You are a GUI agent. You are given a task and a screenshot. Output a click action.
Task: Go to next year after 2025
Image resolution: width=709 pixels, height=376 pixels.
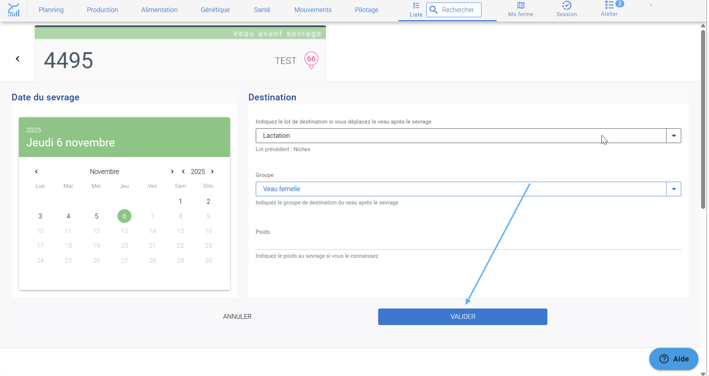[x=212, y=172]
